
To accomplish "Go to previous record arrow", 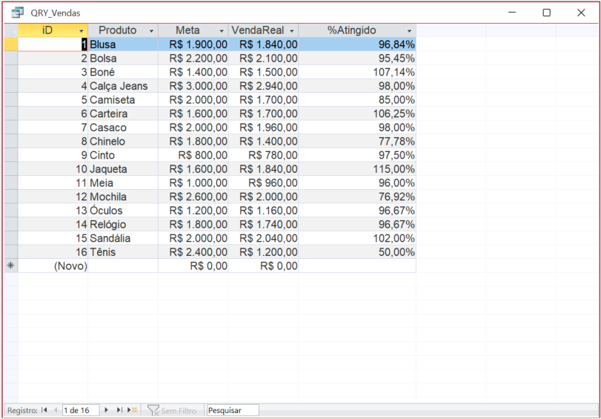I will pyautogui.click(x=56, y=410).
